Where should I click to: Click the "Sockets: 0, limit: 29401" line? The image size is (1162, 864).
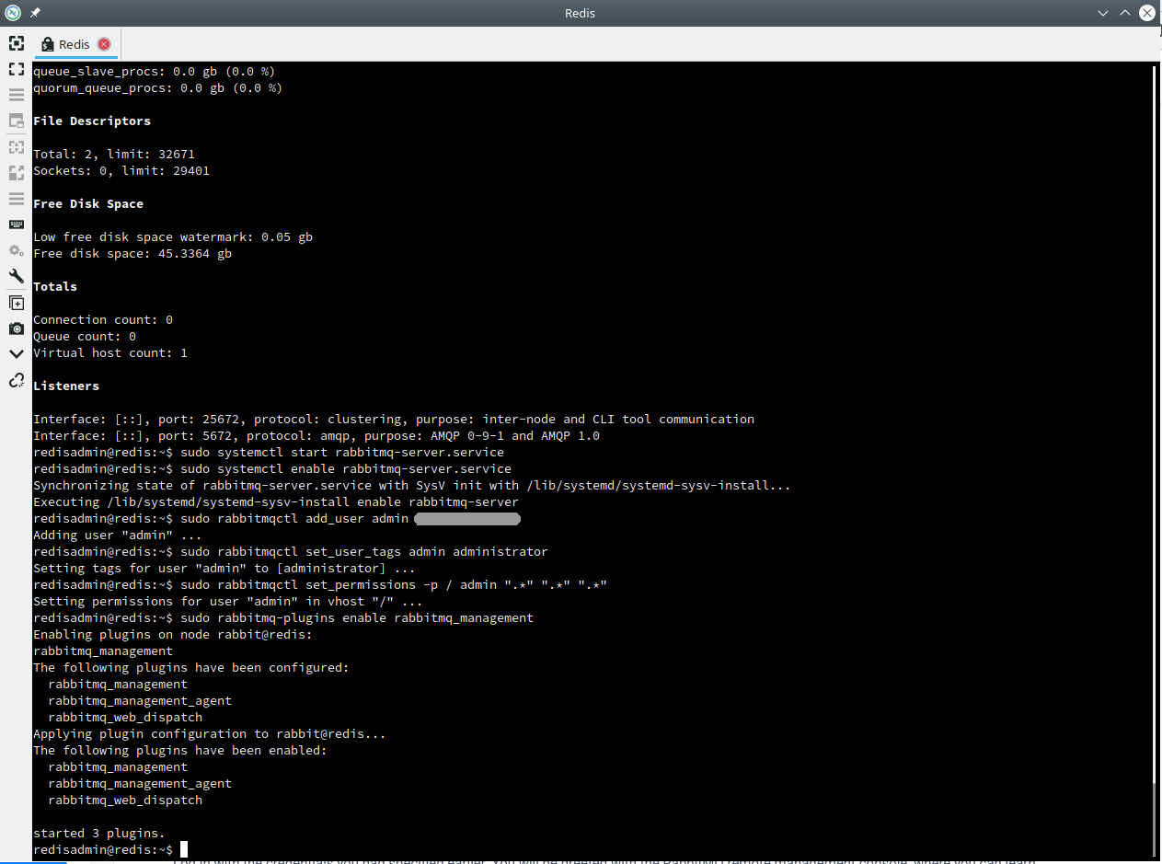(121, 171)
